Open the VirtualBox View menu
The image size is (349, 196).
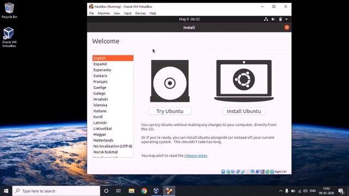click(117, 13)
